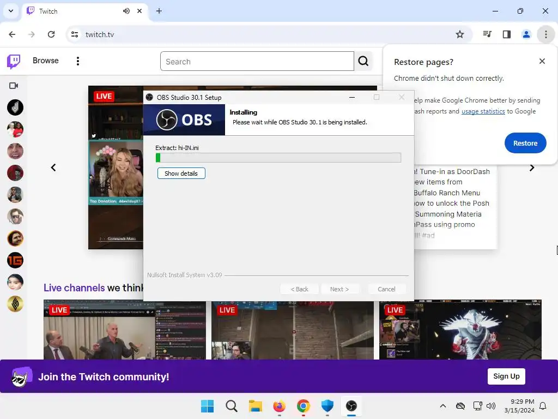Toggle the Chrome side panel
This screenshot has height=419, width=558.
(507, 34)
